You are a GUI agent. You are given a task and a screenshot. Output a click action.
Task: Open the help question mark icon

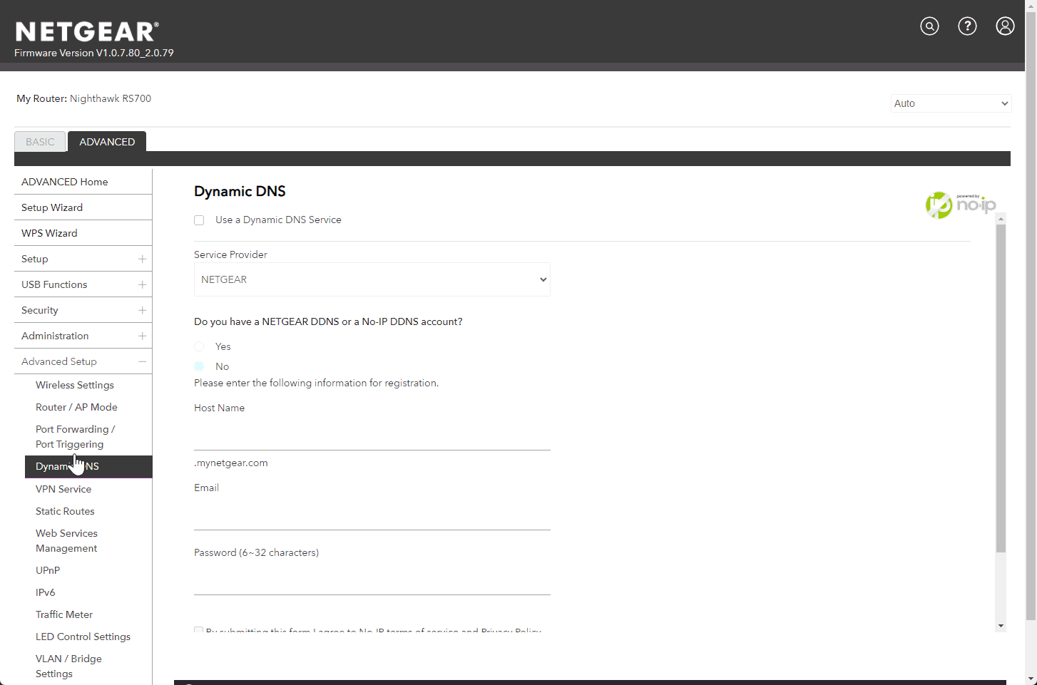point(967,26)
